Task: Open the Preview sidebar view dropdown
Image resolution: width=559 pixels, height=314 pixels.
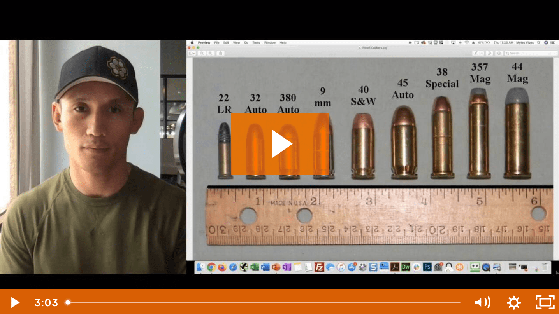Action: click(192, 53)
